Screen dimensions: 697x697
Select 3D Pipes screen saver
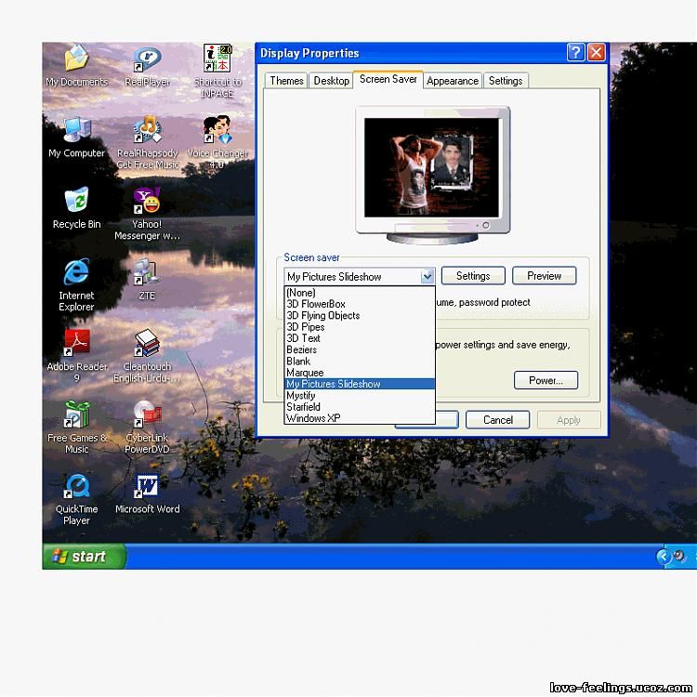(x=359, y=327)
